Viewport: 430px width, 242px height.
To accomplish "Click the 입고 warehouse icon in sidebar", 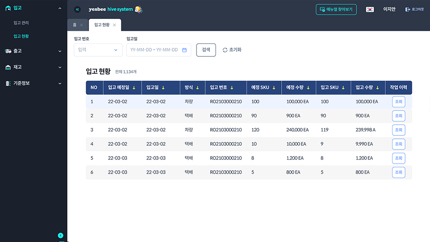I will pos(8,8).
